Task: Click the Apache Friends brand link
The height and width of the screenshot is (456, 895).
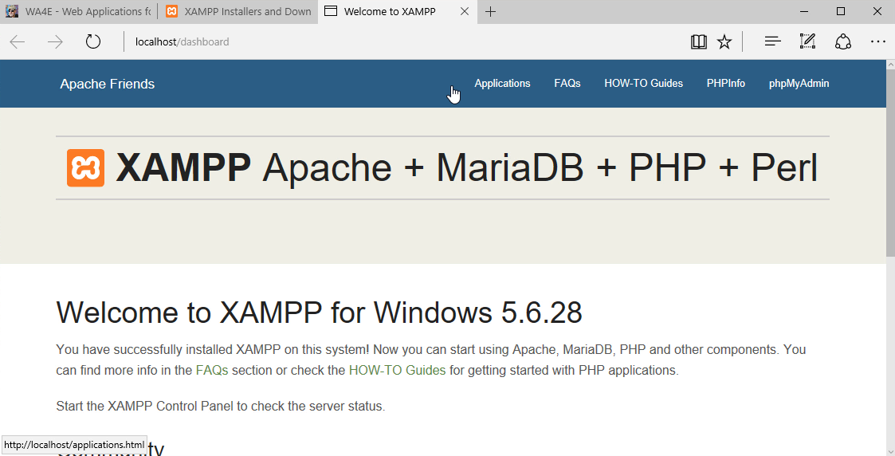Action: pyautogui.click(x=108, y=85)
